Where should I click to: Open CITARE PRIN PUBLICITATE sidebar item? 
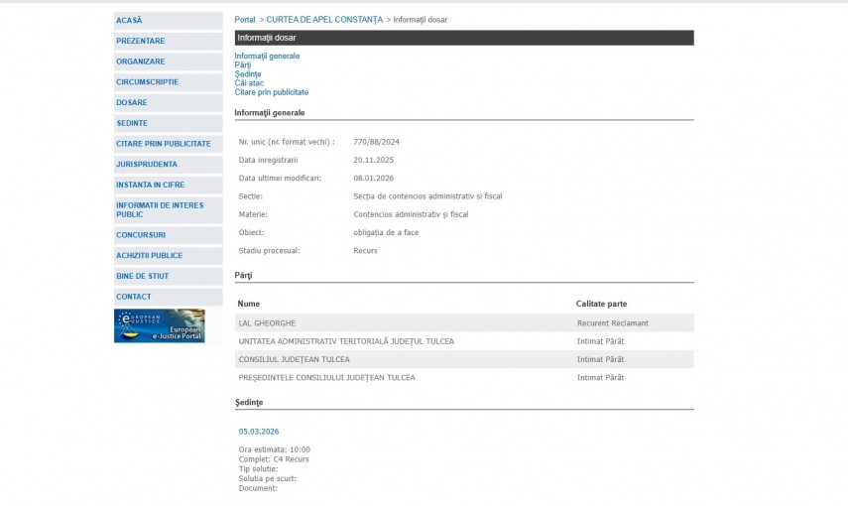click(x=164, y=144)
